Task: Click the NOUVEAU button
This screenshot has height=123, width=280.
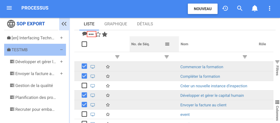Action: point(203,9)
